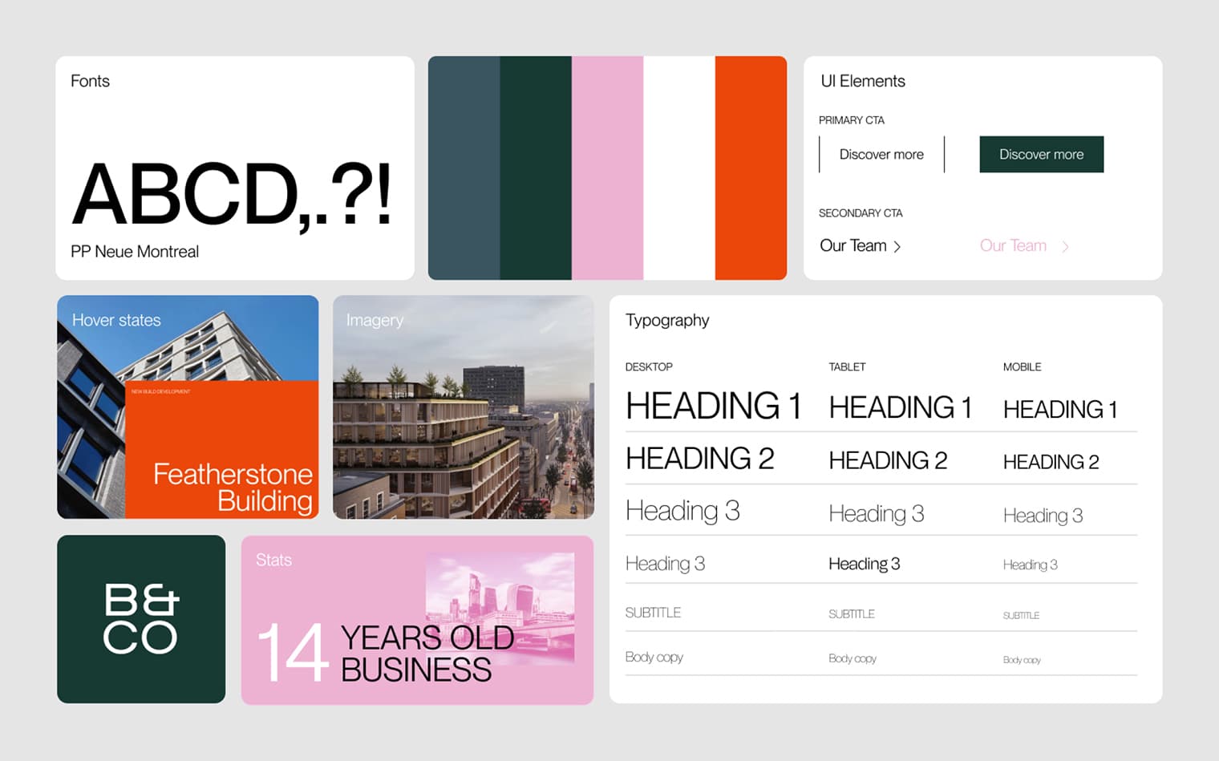Click the B&CO logo on dark green card
The width and height of the screenshot is (1219, 761).
(141, 619)
